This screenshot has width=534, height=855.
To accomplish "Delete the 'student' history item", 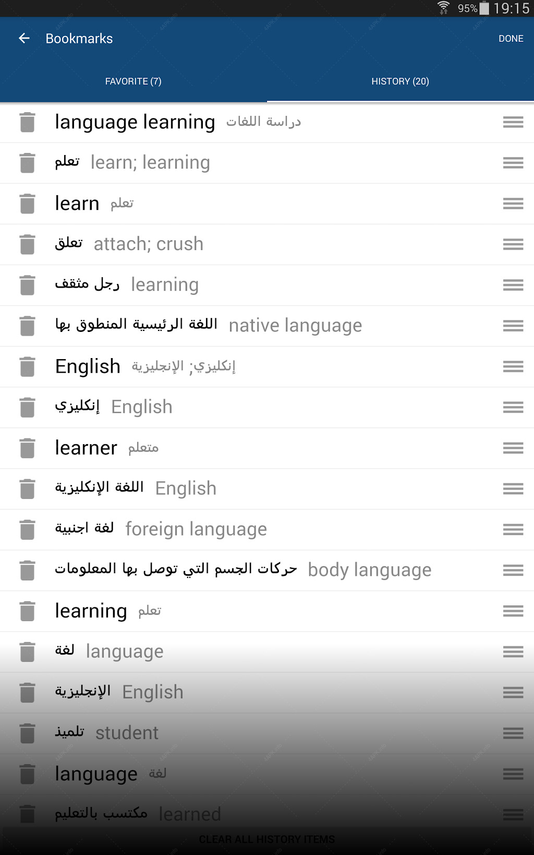I will tap(27, 733).
